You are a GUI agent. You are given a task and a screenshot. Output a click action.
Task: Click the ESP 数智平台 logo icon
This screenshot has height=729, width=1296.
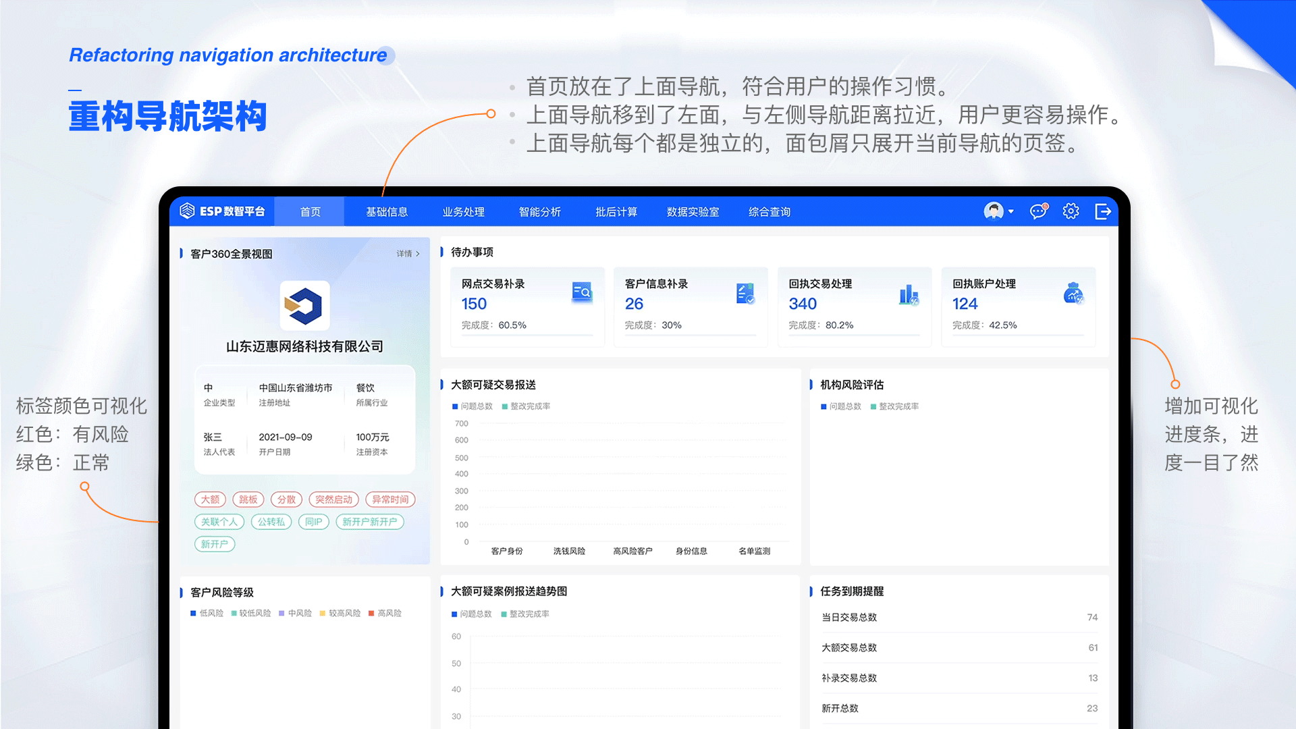(187, 211)
